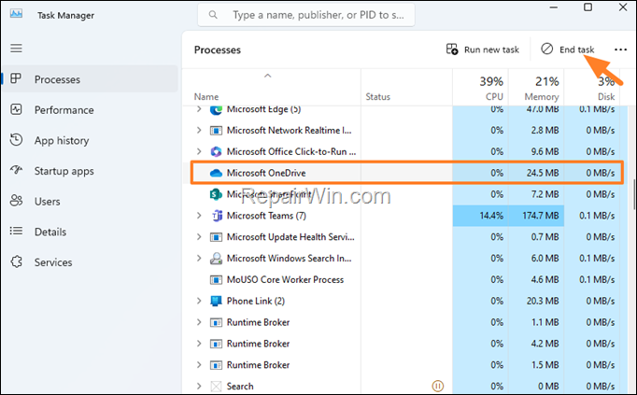Click the Microsoft Network Realtime process icon
637x395 pixels.
click(216, 131)
